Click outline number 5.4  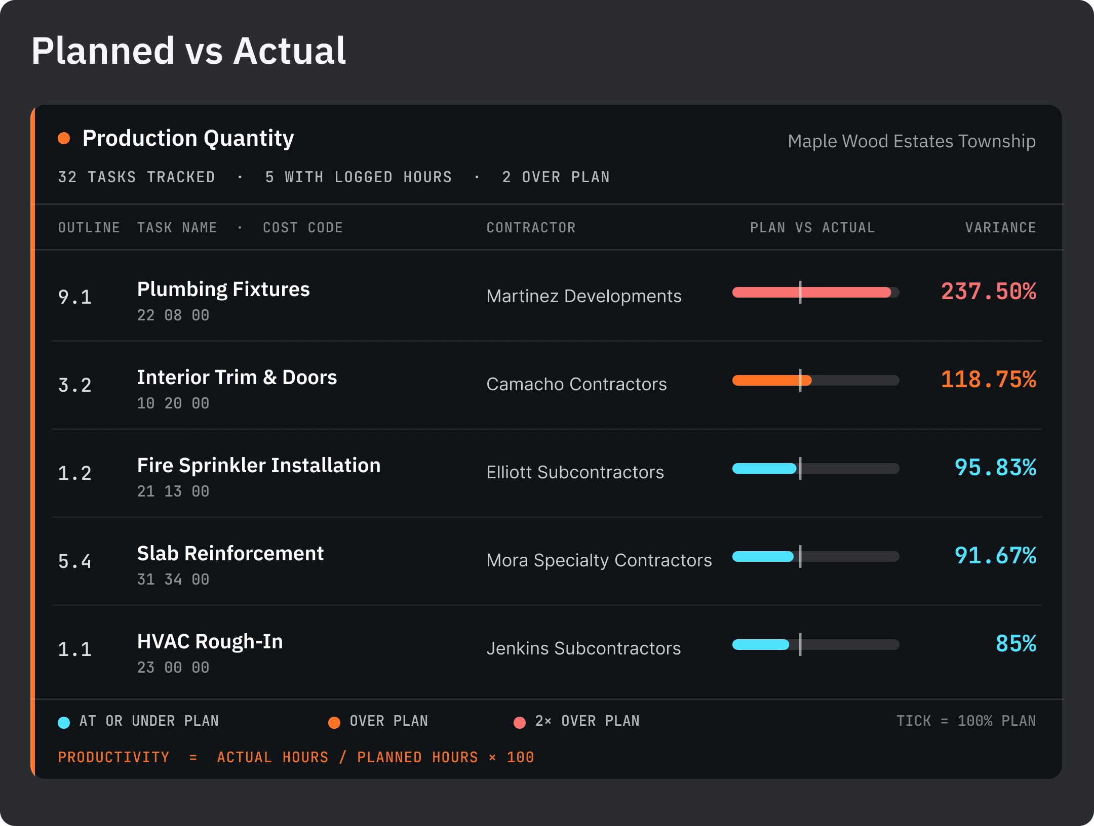(75, 561)
